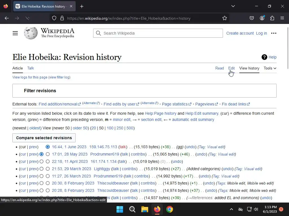Open a new tab with the plus button

(82, 6)
